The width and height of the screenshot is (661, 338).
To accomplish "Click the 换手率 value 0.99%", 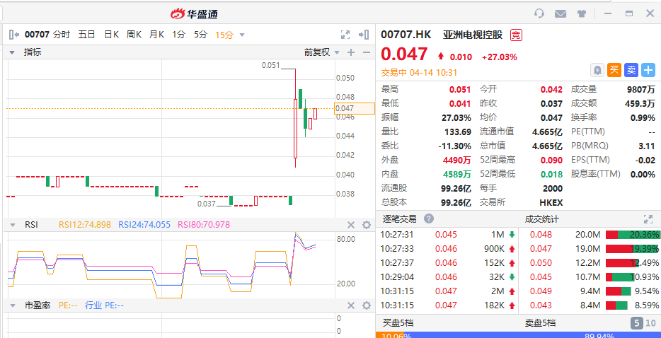I will click(643, 117).
